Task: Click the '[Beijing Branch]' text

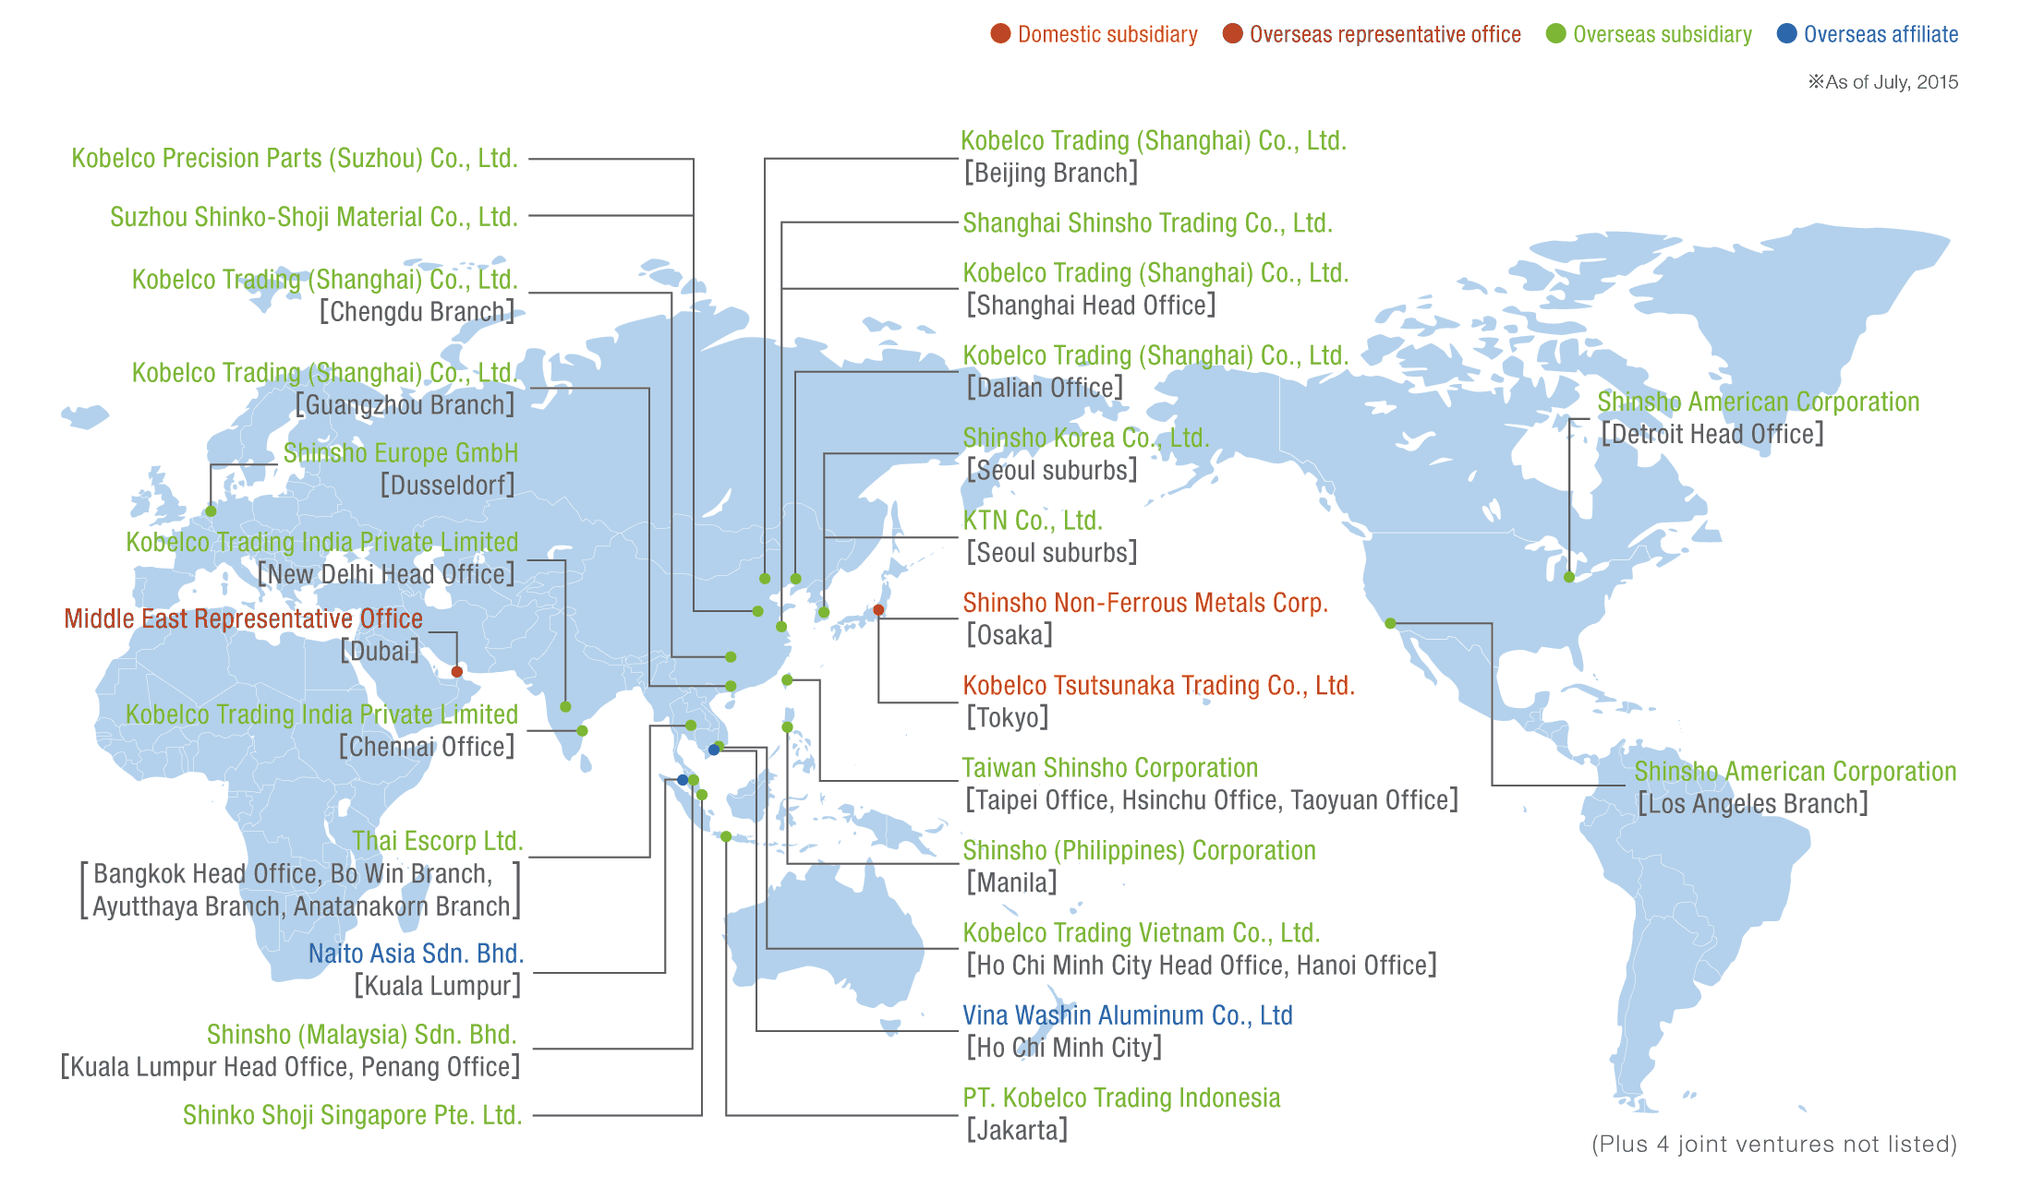Action: coord(1051,174)
